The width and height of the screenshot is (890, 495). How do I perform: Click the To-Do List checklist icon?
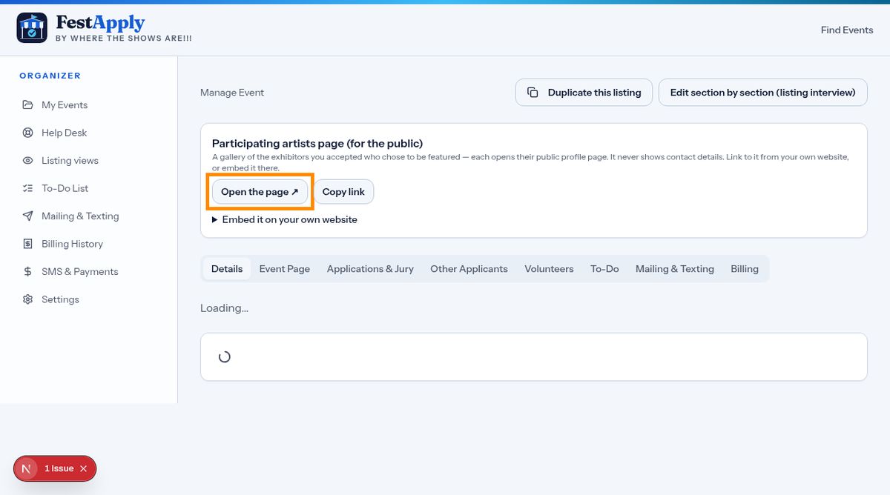click(27, 188)
